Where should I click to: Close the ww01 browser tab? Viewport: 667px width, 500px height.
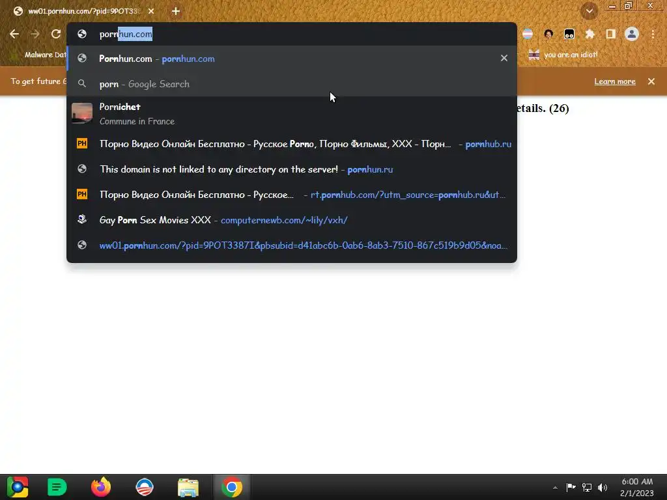(151, 11)
